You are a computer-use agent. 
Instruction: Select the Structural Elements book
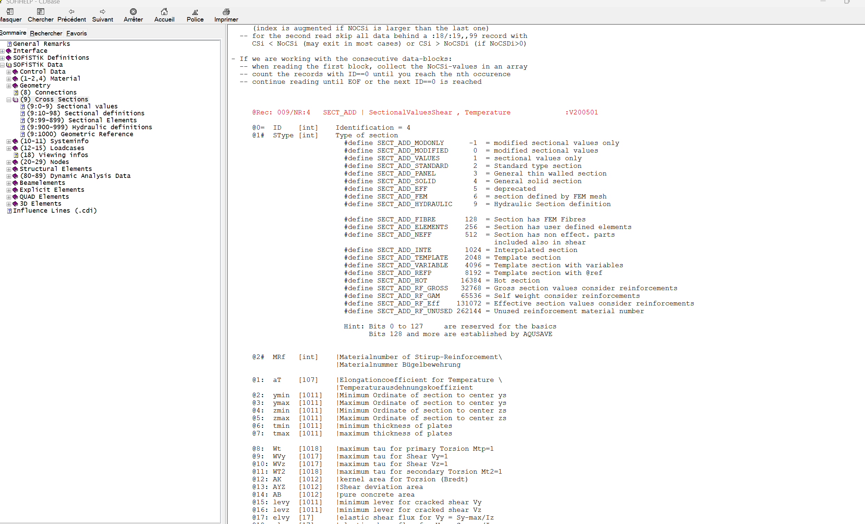coord(56,169)
